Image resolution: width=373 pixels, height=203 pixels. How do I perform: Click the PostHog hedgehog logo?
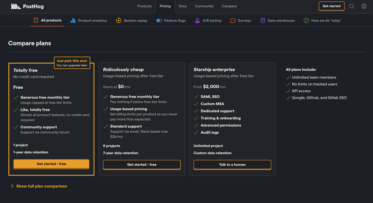16,7
